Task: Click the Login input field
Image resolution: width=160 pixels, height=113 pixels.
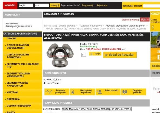Action: (x=26, y=5)
